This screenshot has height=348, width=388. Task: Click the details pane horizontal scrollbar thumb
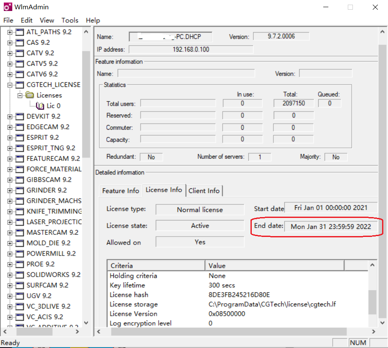tap(229, 332)
